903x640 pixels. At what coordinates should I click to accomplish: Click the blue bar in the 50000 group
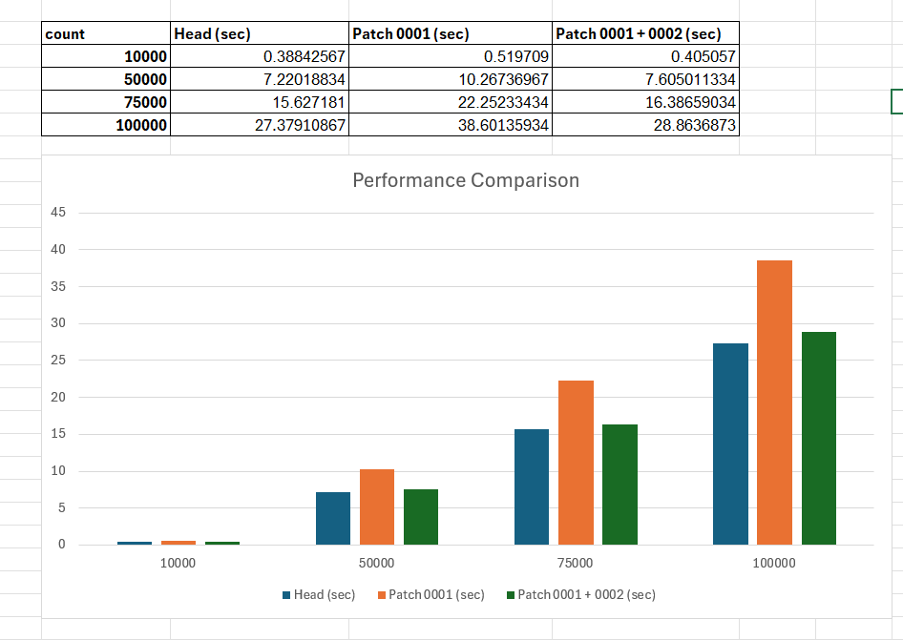click(333, 518)
